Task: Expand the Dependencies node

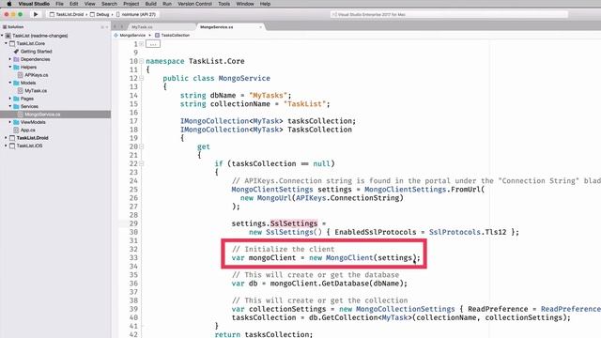Action: click(x=10, y=59)
